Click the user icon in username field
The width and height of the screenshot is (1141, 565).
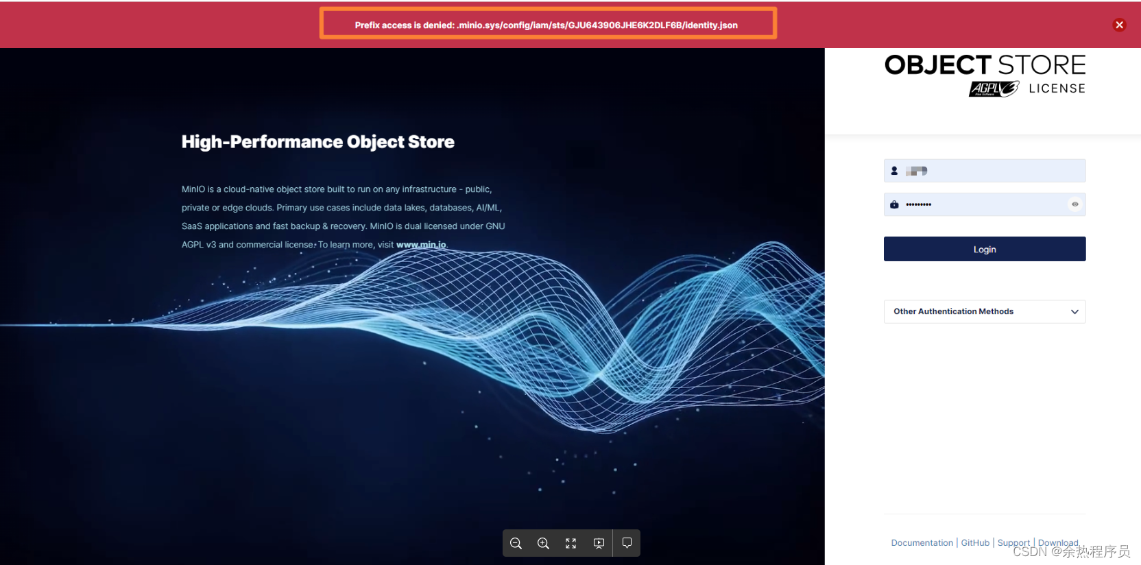894,171
